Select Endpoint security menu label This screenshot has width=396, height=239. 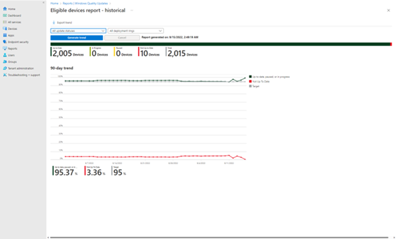point(18,42)
